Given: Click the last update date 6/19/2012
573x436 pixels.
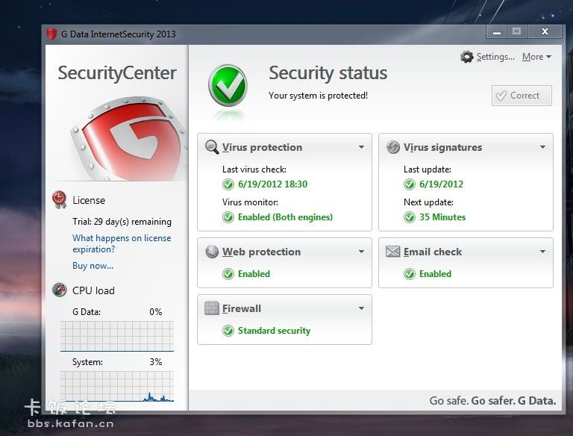Looking at the screenshot, I should coord(441,184).
